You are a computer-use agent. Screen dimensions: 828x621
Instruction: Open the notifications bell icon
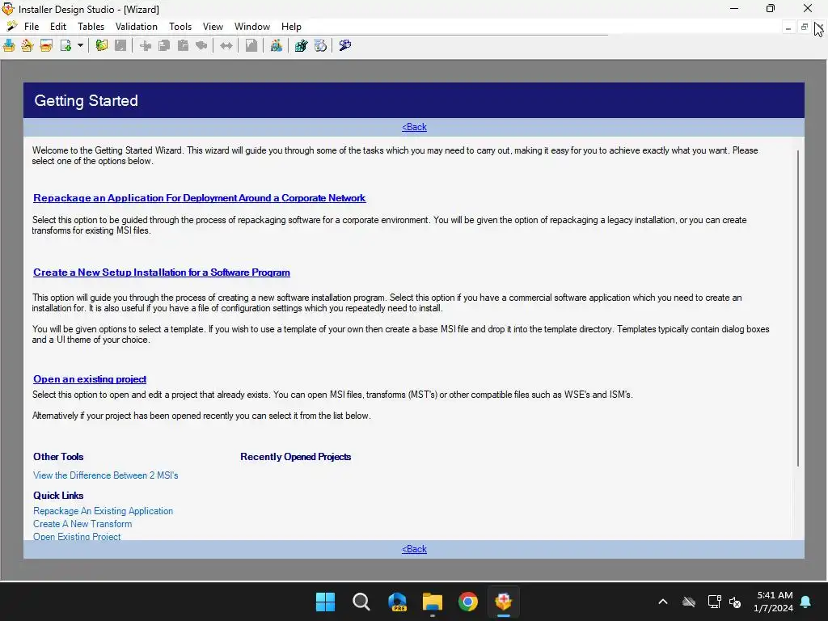806,602
